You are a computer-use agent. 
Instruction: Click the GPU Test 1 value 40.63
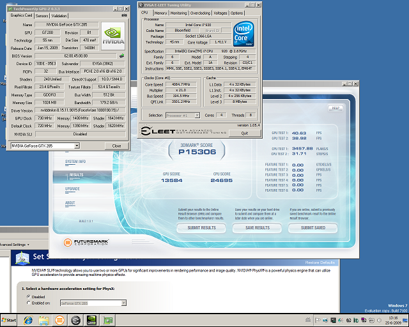point(299,133)
